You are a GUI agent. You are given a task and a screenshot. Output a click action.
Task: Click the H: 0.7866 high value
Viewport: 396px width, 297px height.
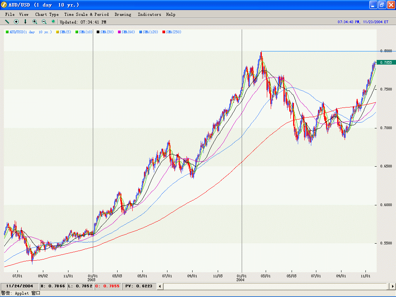click(x=53, y=286)
